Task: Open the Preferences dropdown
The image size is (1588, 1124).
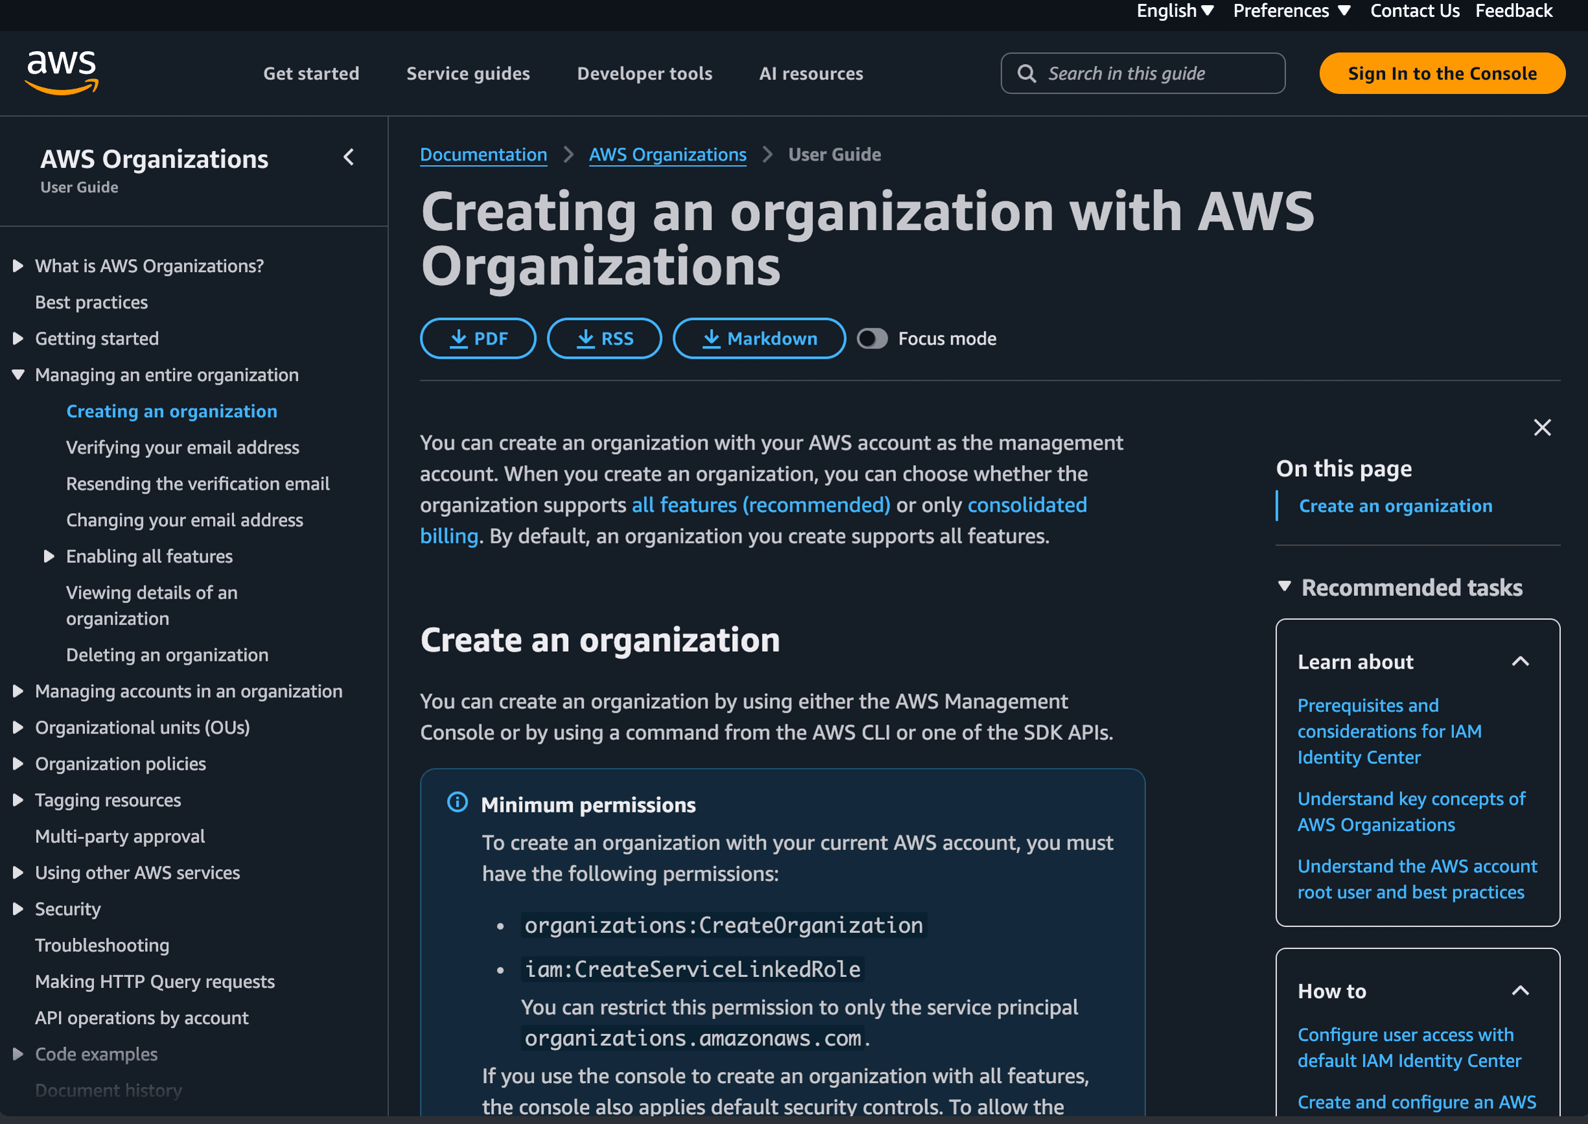Action: 1291,10
